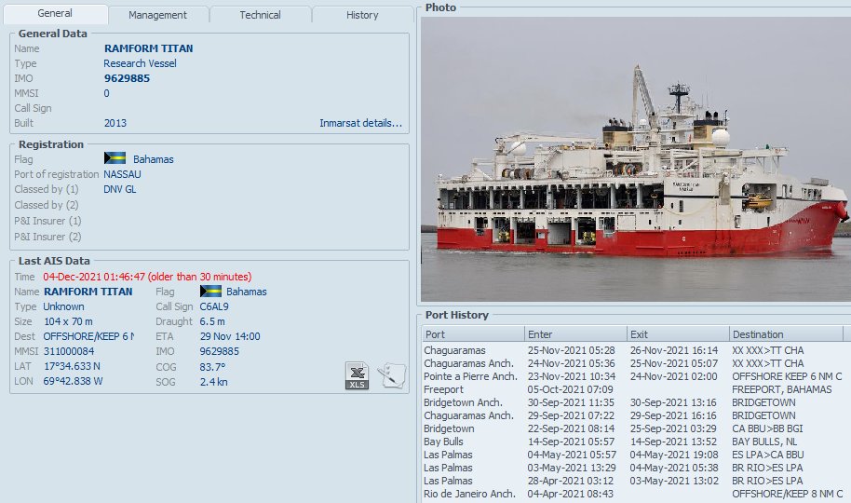Open the Inmarsat details link
The width and height of the screenshot is (851, 503).
pyautogui.click(x=361, y=123)
